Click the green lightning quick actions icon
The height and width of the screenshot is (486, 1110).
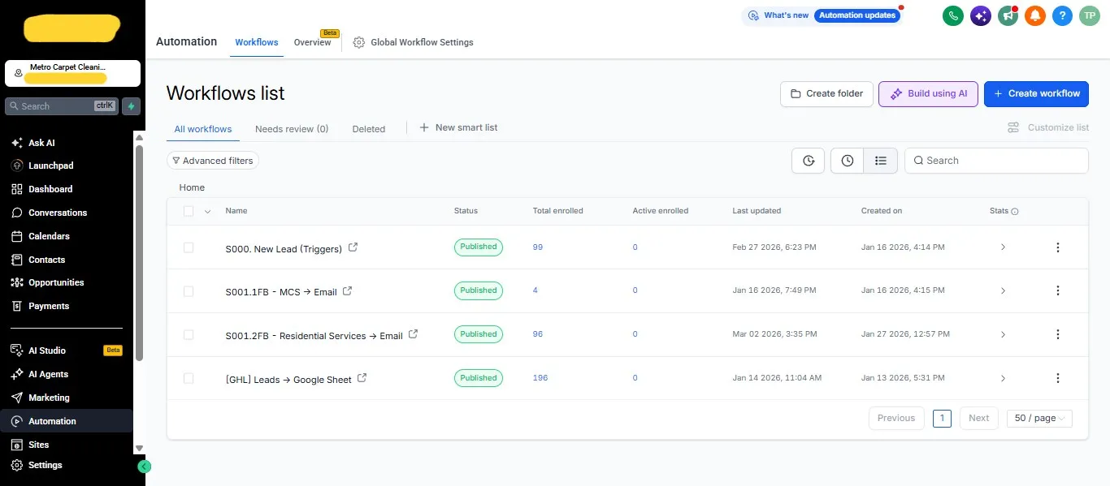[131, 106]
